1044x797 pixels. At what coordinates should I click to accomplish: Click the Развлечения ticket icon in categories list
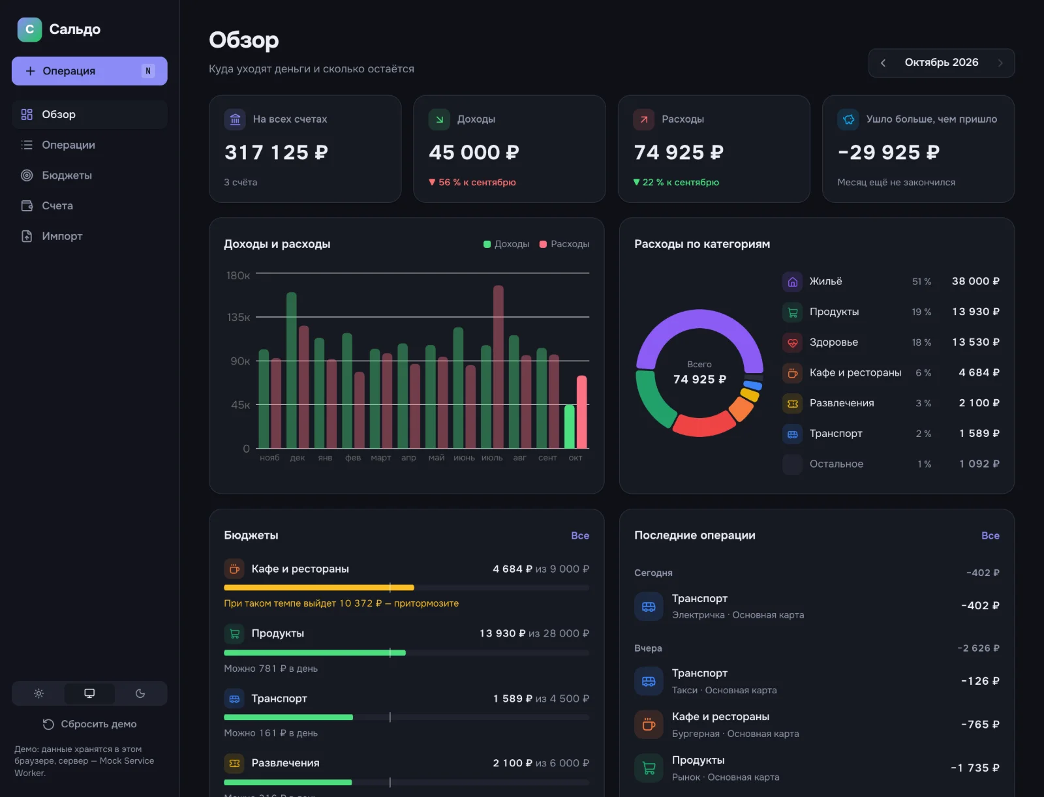tap(793, 404)
